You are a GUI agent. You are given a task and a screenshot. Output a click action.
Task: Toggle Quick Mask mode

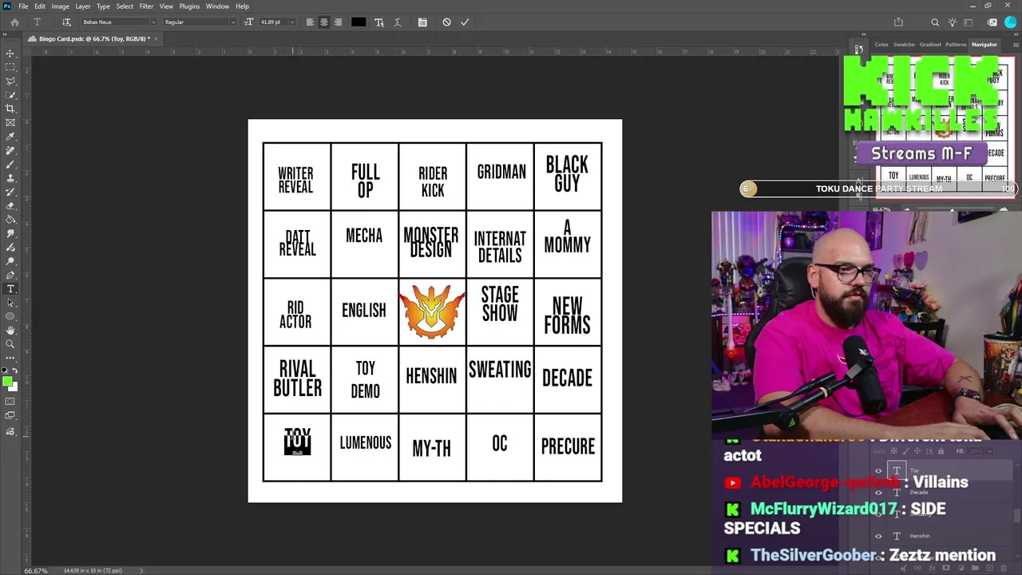pos(10,402)
